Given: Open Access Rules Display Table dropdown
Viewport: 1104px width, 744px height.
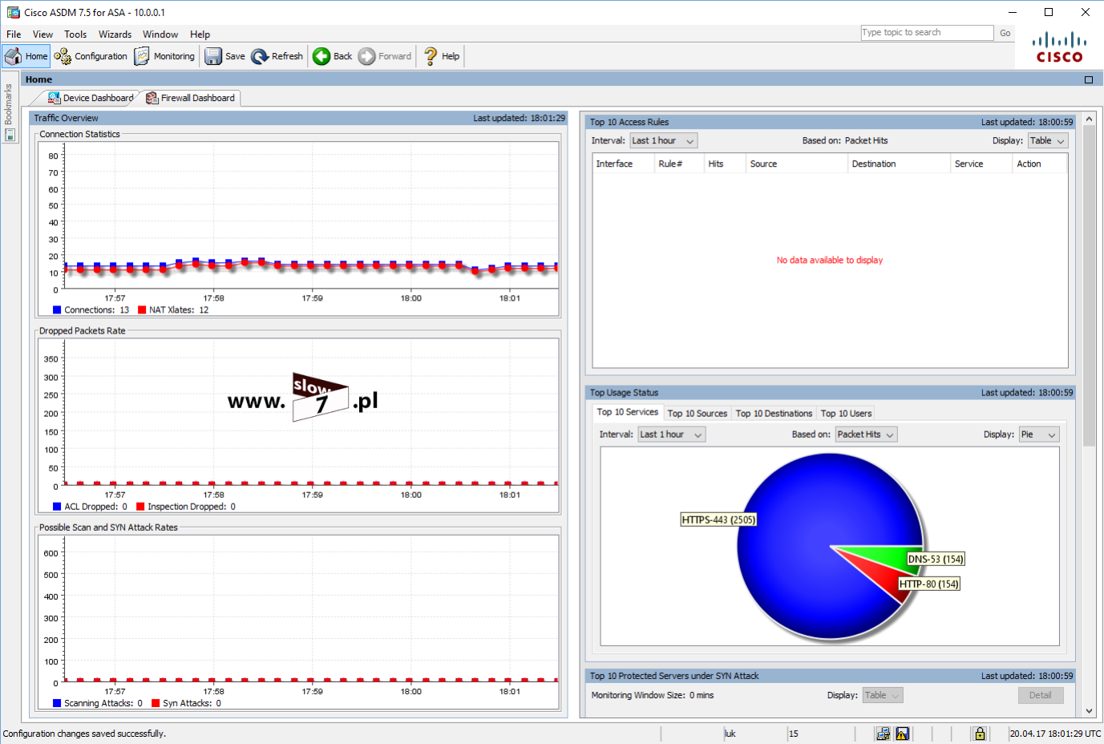Looking at the screenshot, I should pos(1048,140).
